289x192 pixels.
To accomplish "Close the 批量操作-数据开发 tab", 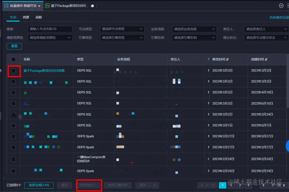I will click(39, 6).
